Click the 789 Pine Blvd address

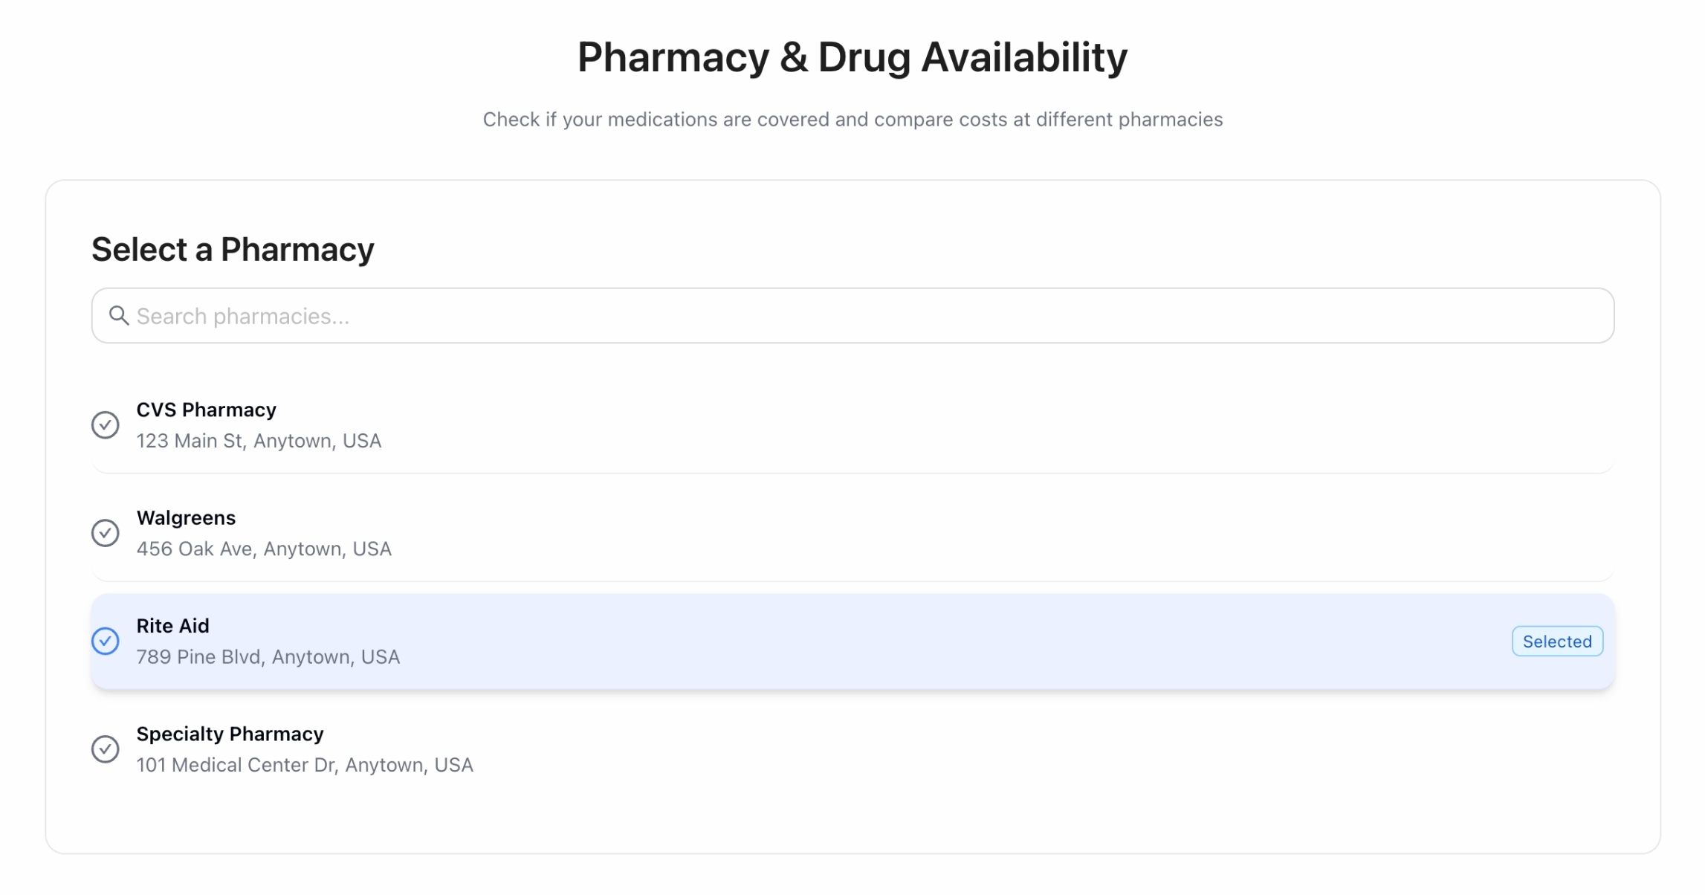pos(268,657)
